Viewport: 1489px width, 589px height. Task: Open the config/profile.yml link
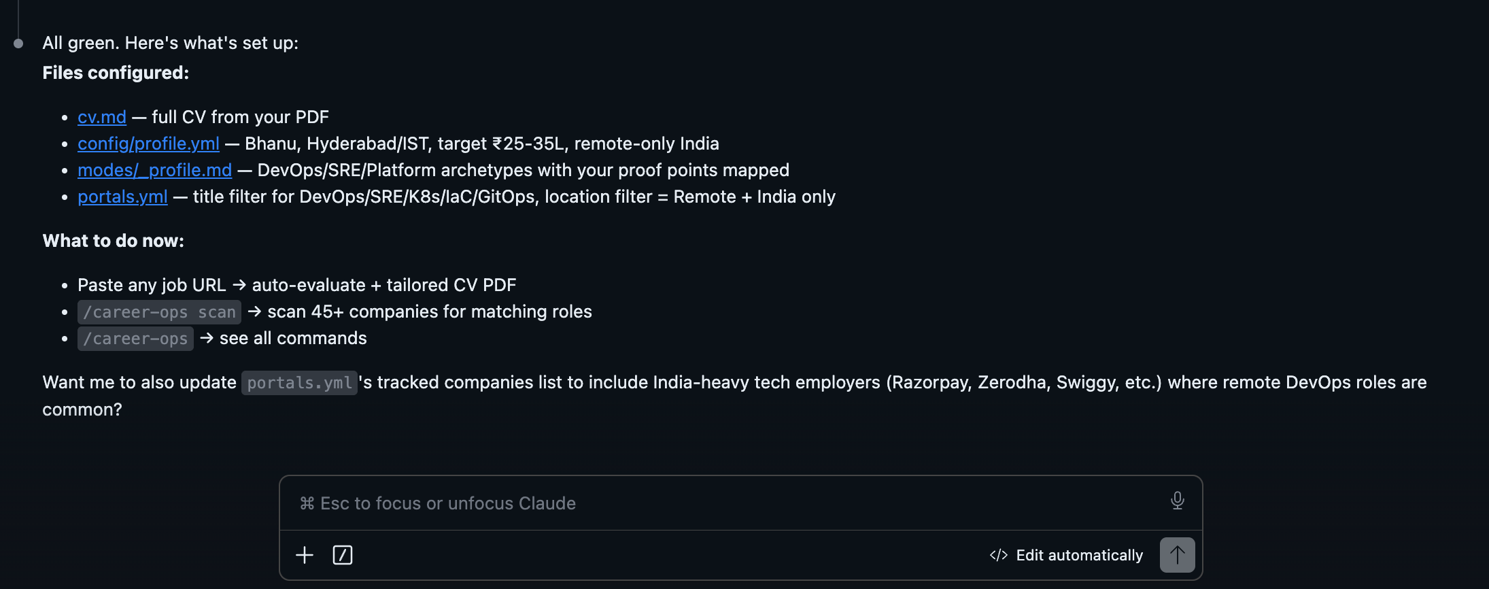coord(148,144)
